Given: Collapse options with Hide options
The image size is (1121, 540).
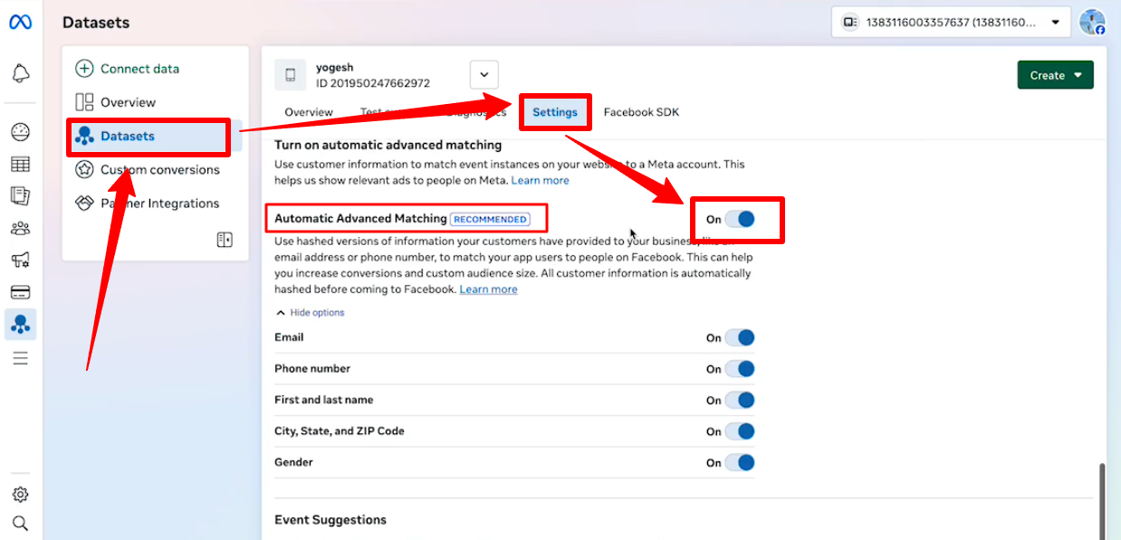Looking at the screenshot, I should (x=311, y=313).
